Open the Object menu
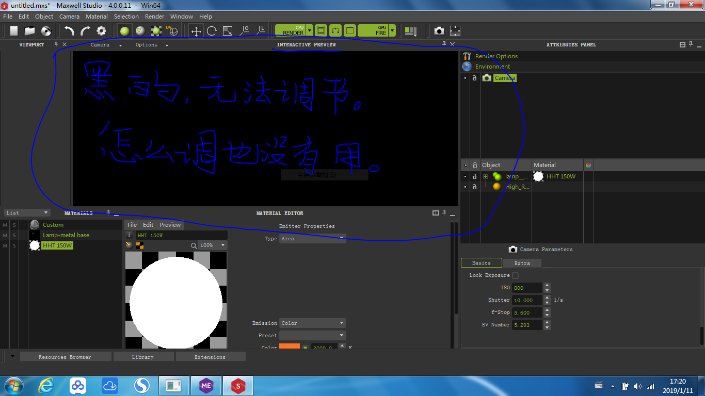This screenshot has width=705, height=396. pos(44,16)
